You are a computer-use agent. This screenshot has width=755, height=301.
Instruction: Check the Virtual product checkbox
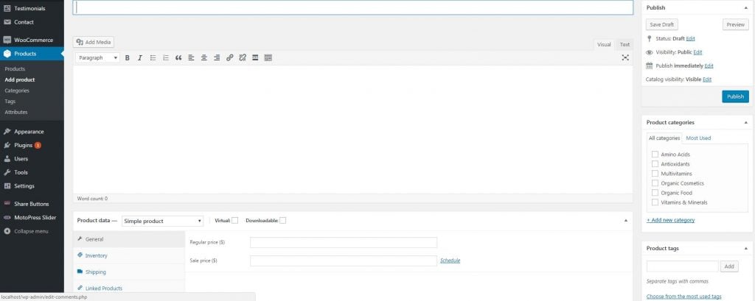pyautogui.click(x=235, y=220)
